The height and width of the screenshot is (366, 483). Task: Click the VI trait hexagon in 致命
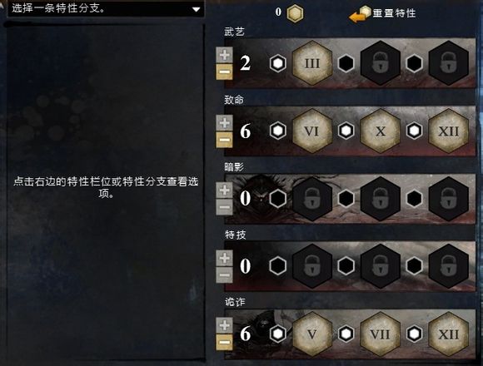click(x=312, y=131)
